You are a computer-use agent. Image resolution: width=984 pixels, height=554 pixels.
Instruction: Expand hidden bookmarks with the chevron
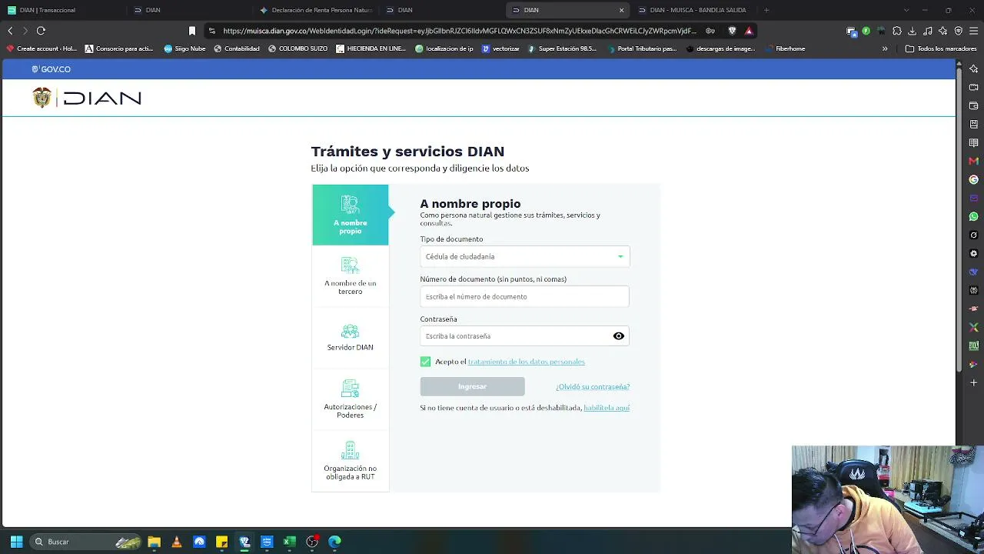click(885, 48)
